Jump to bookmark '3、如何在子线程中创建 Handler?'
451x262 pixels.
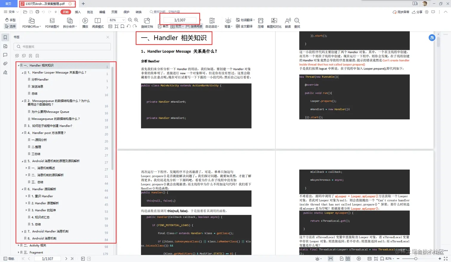50,126
